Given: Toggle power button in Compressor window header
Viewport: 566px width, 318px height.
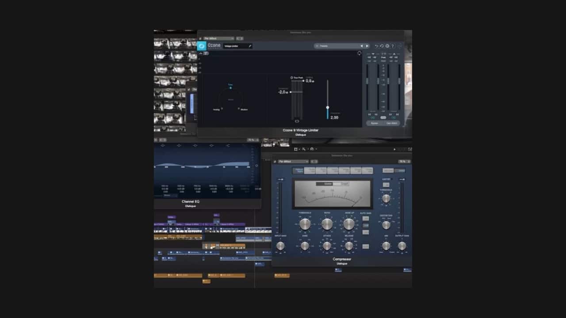Looking at the screenshot, I should tap(275, 162).
